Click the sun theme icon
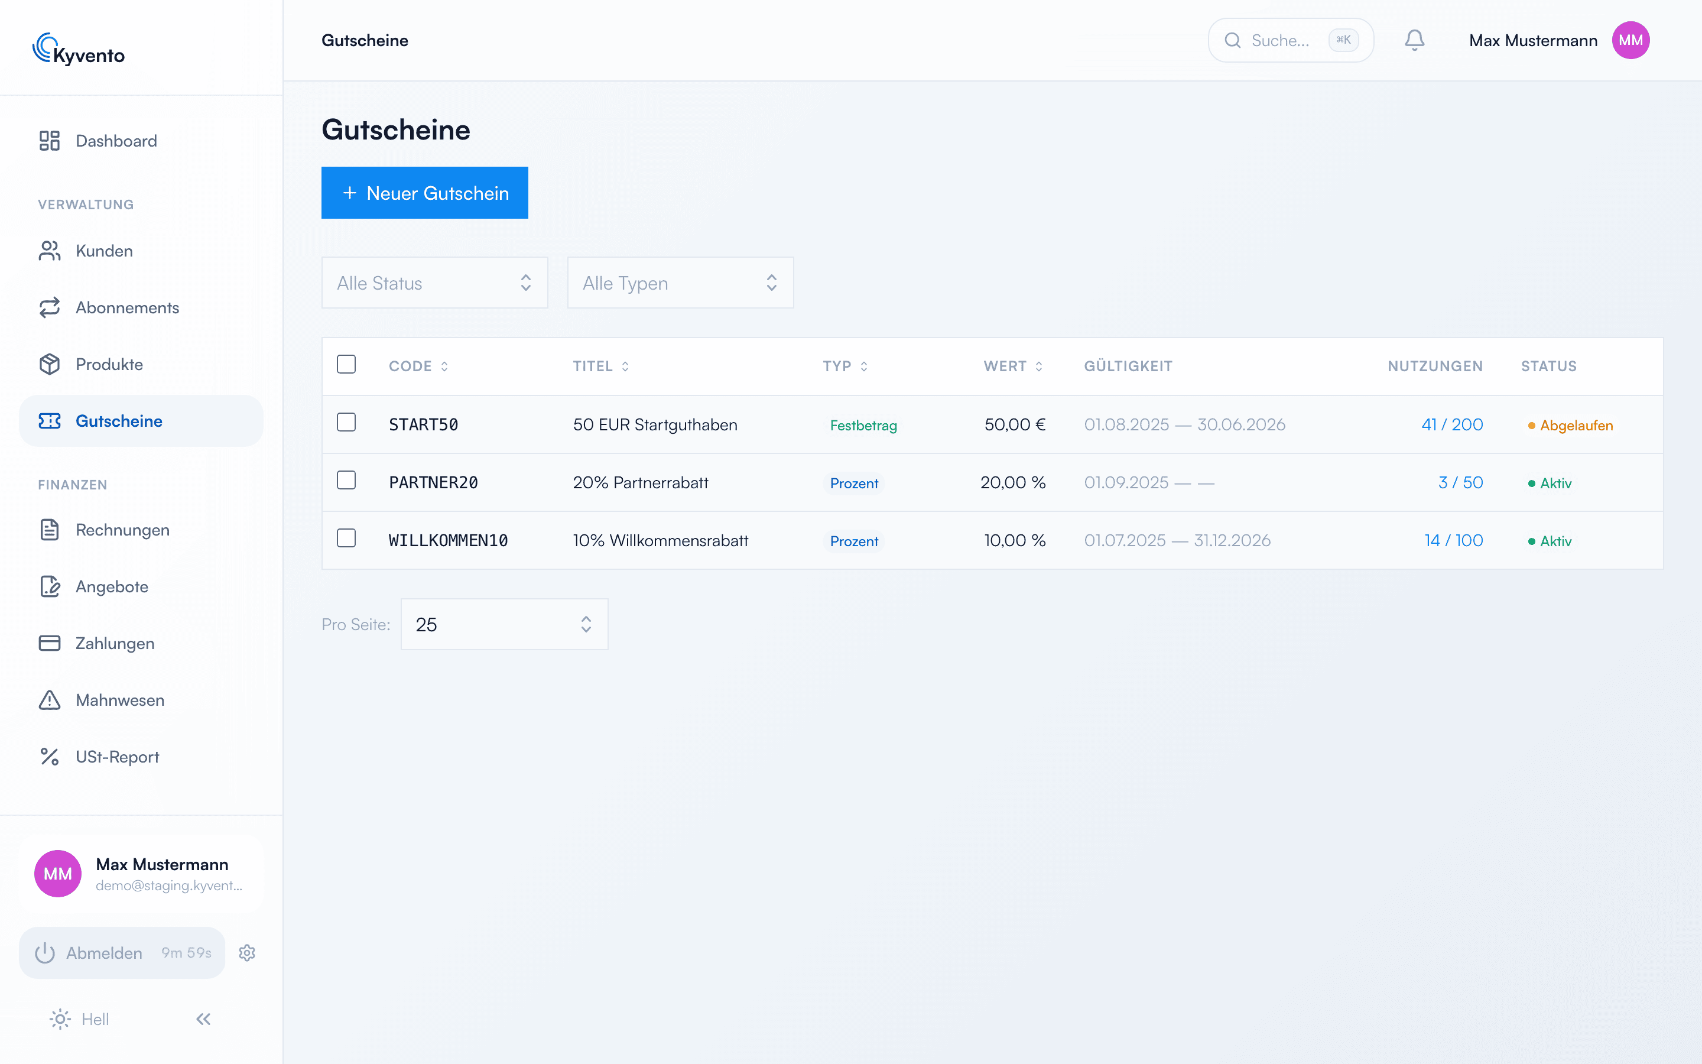This screenshot has height=1064, width=1702. click(x=60, y=1019)
